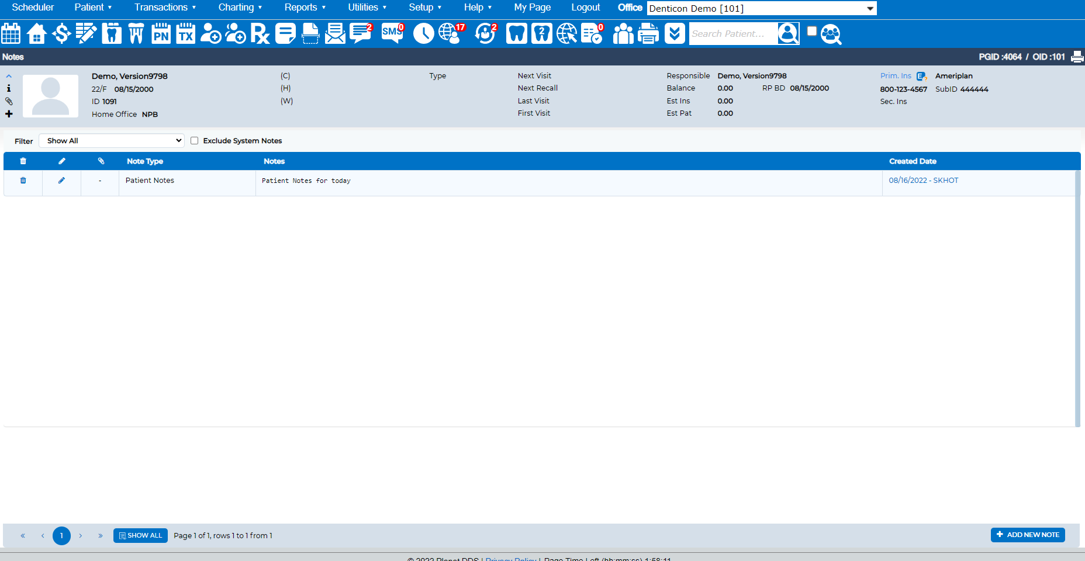The image size is (1085, 561).
Task: Tick the checkbox next to patient search
Action: tap(811, 31)
